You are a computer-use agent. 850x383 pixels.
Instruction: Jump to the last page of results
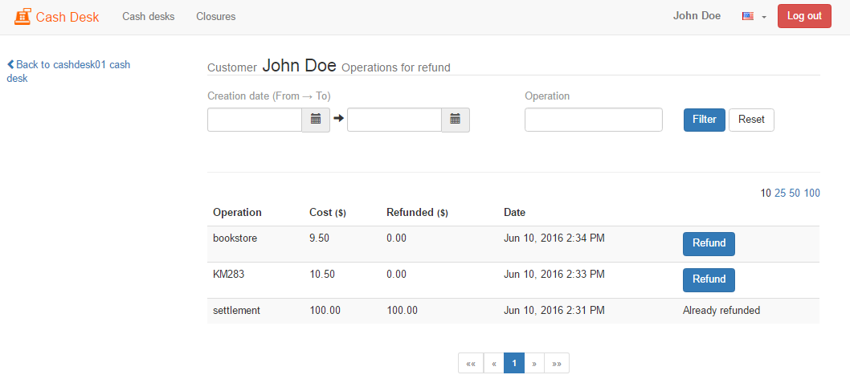tap(557, 363)
